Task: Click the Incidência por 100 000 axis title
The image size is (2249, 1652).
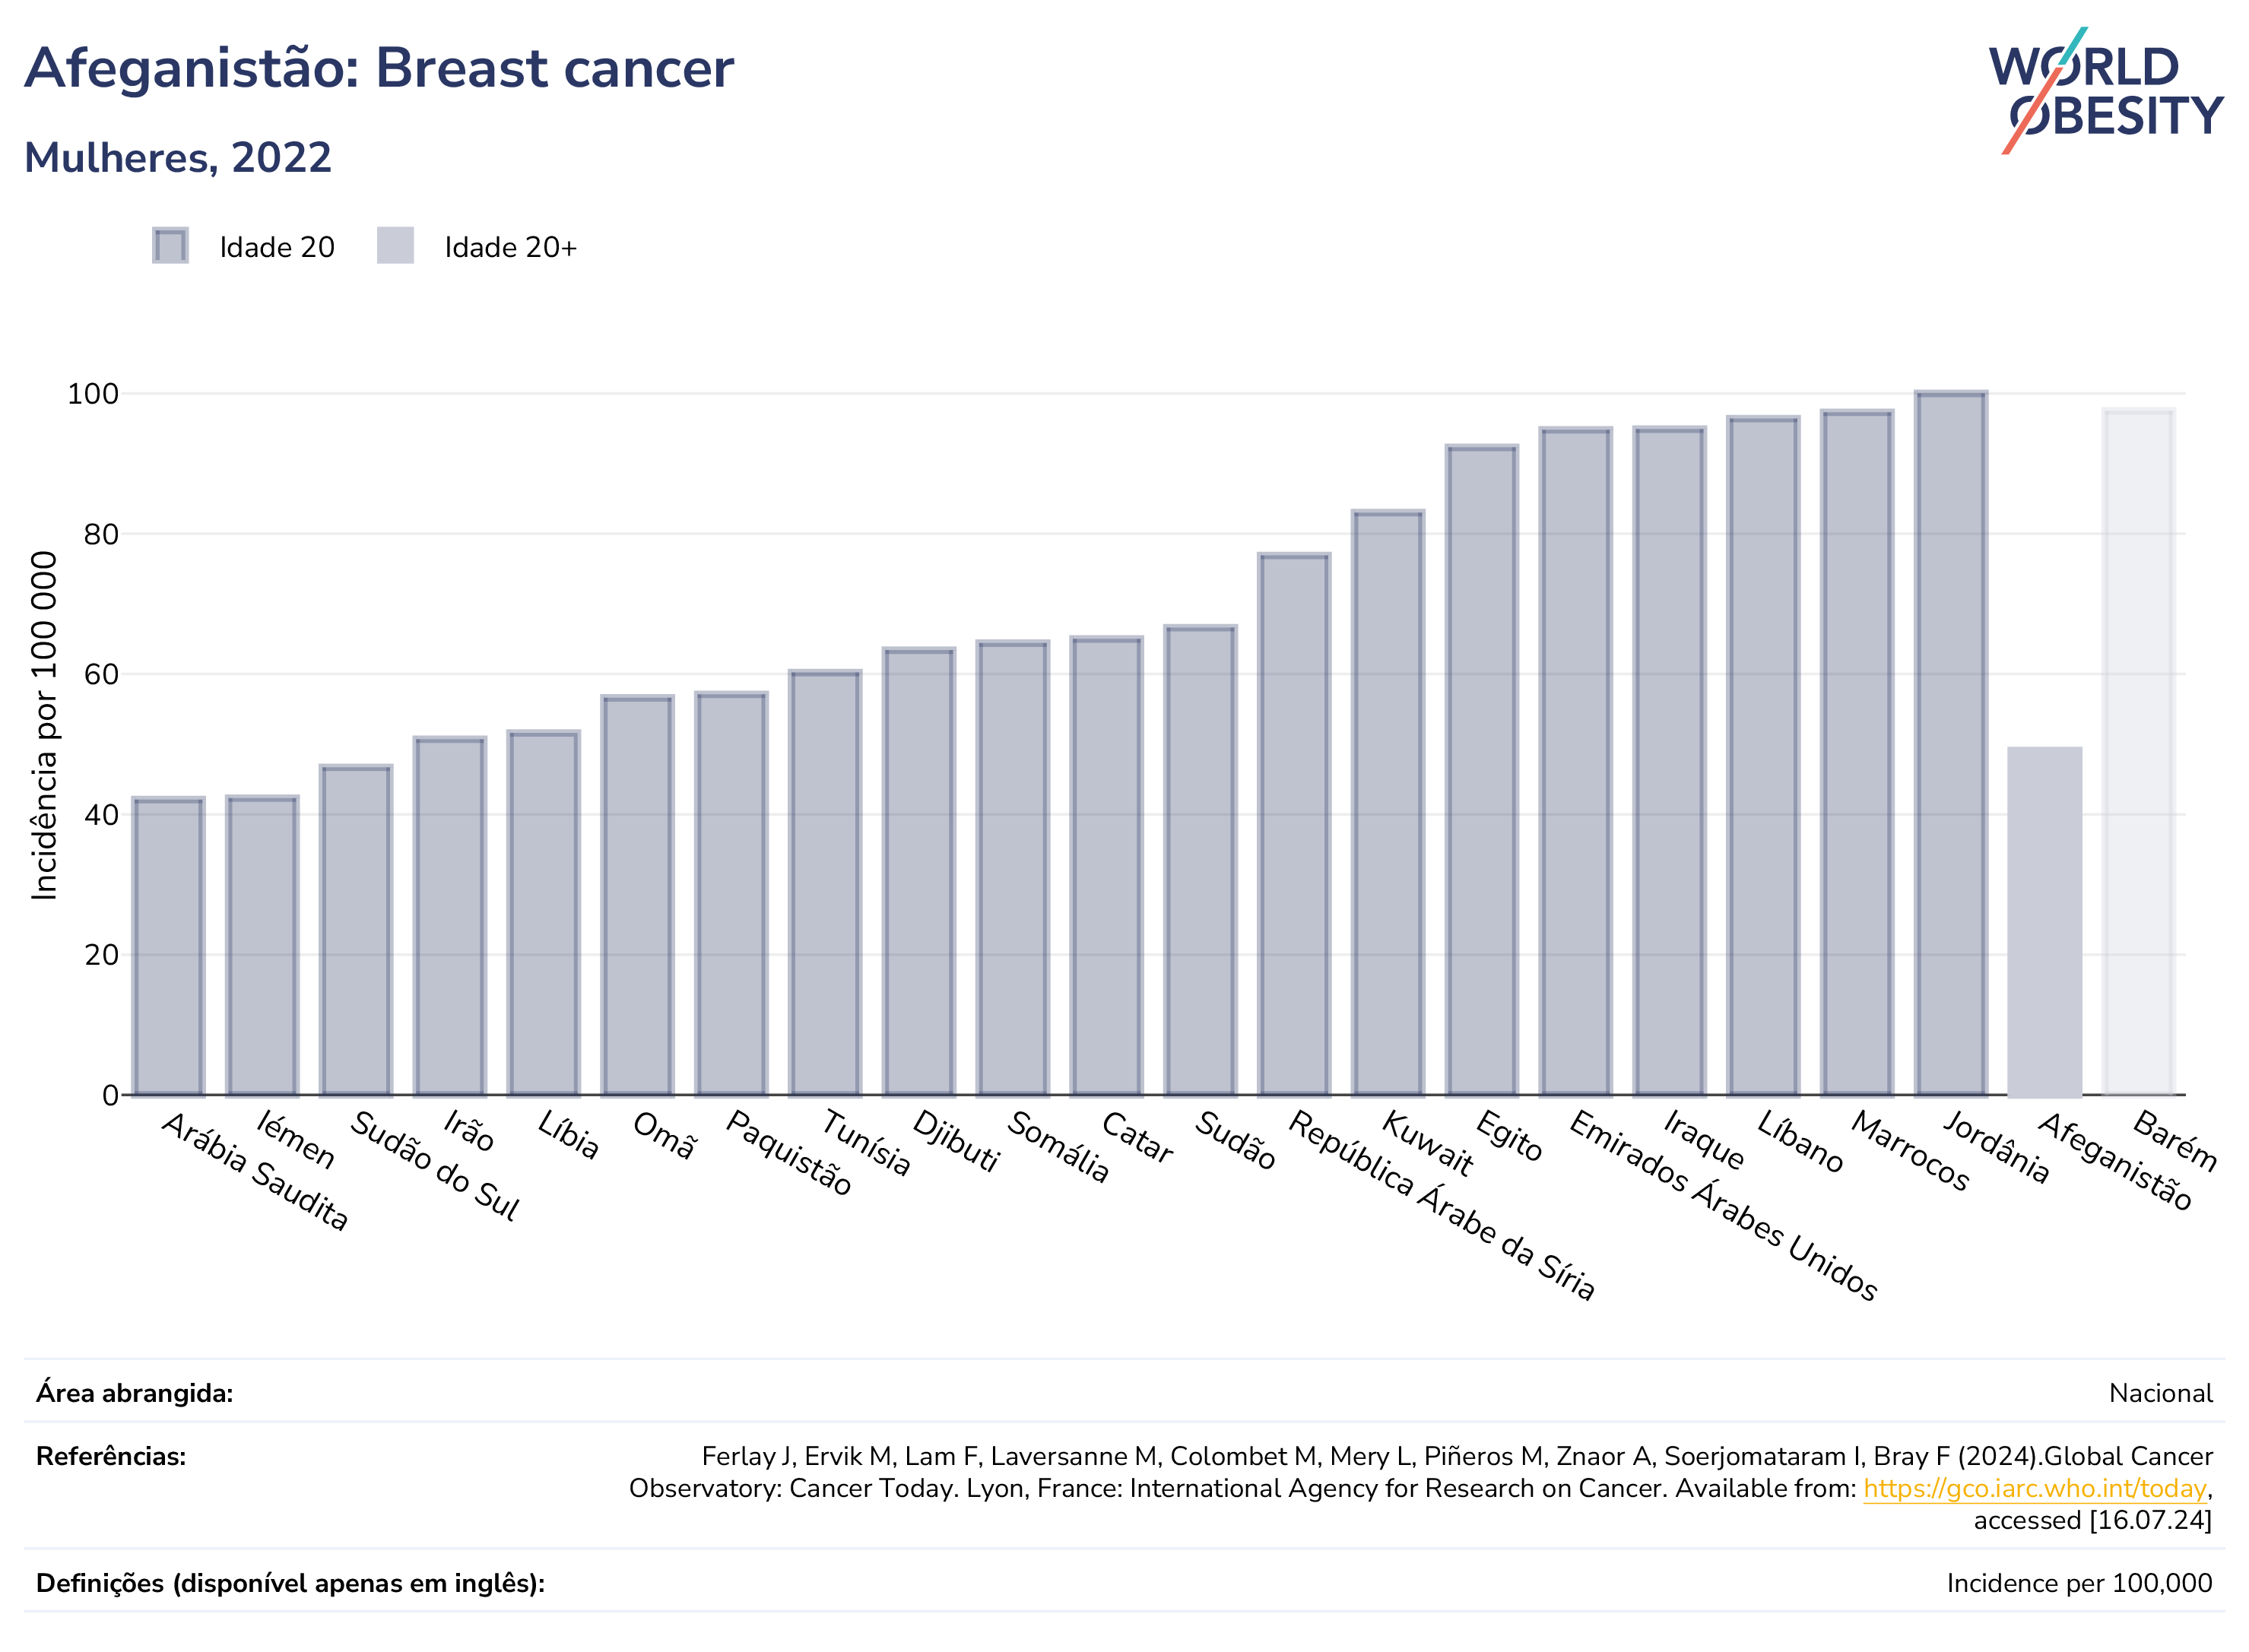Action: click(44, 726)
